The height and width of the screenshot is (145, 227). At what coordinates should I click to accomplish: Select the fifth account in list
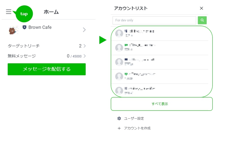[x=160, y=90]
